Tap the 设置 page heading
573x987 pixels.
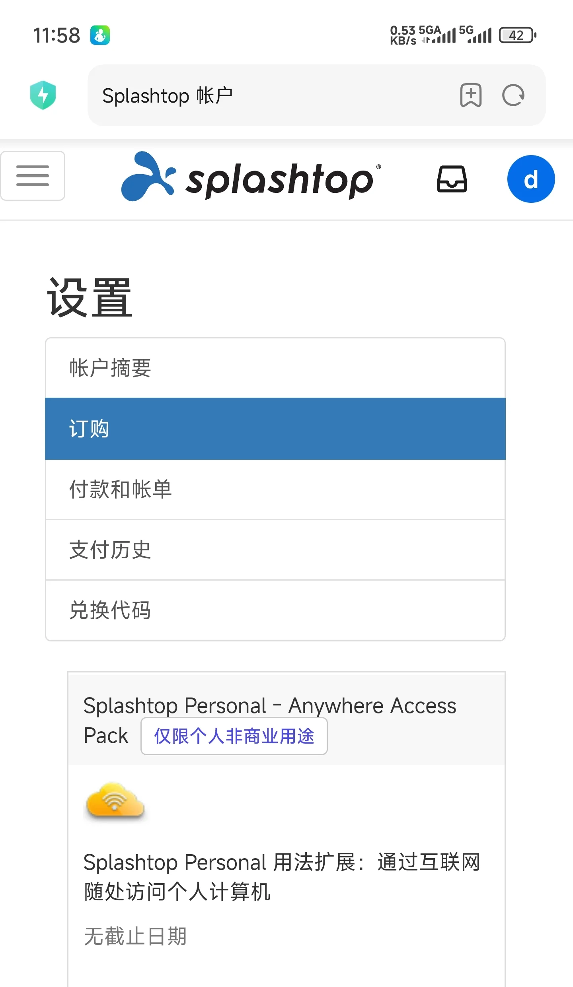pyautogui.click(x=90, y=297)
